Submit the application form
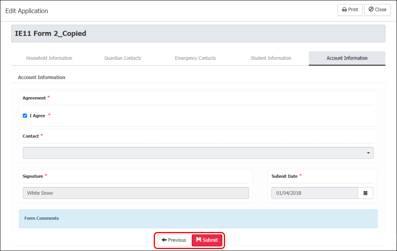The height and width of the screenshot is (251, 397). click(207, 240)
